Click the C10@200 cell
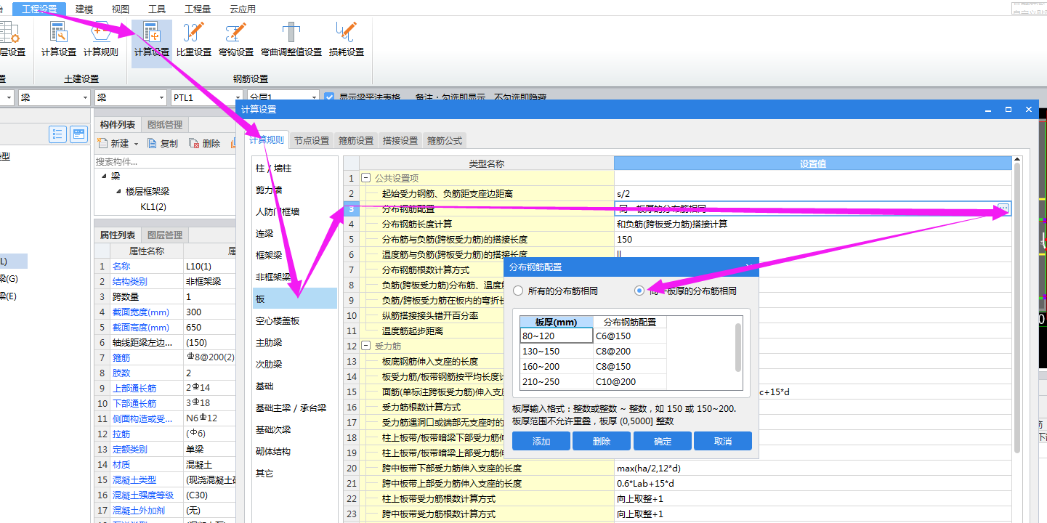Image resolution: width=1047 pixels, height=523 pixels. pyautogui.click(x=630, y=381)
